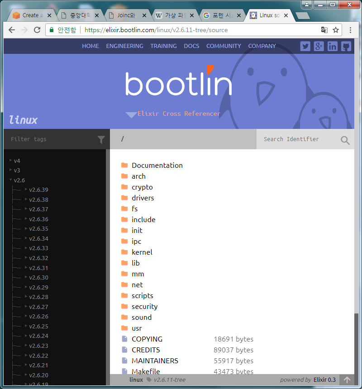
Task: Expand the v3 version tree
Action: (11, 170)
